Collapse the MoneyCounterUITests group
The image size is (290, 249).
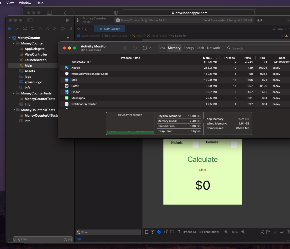tap(14, 110)
